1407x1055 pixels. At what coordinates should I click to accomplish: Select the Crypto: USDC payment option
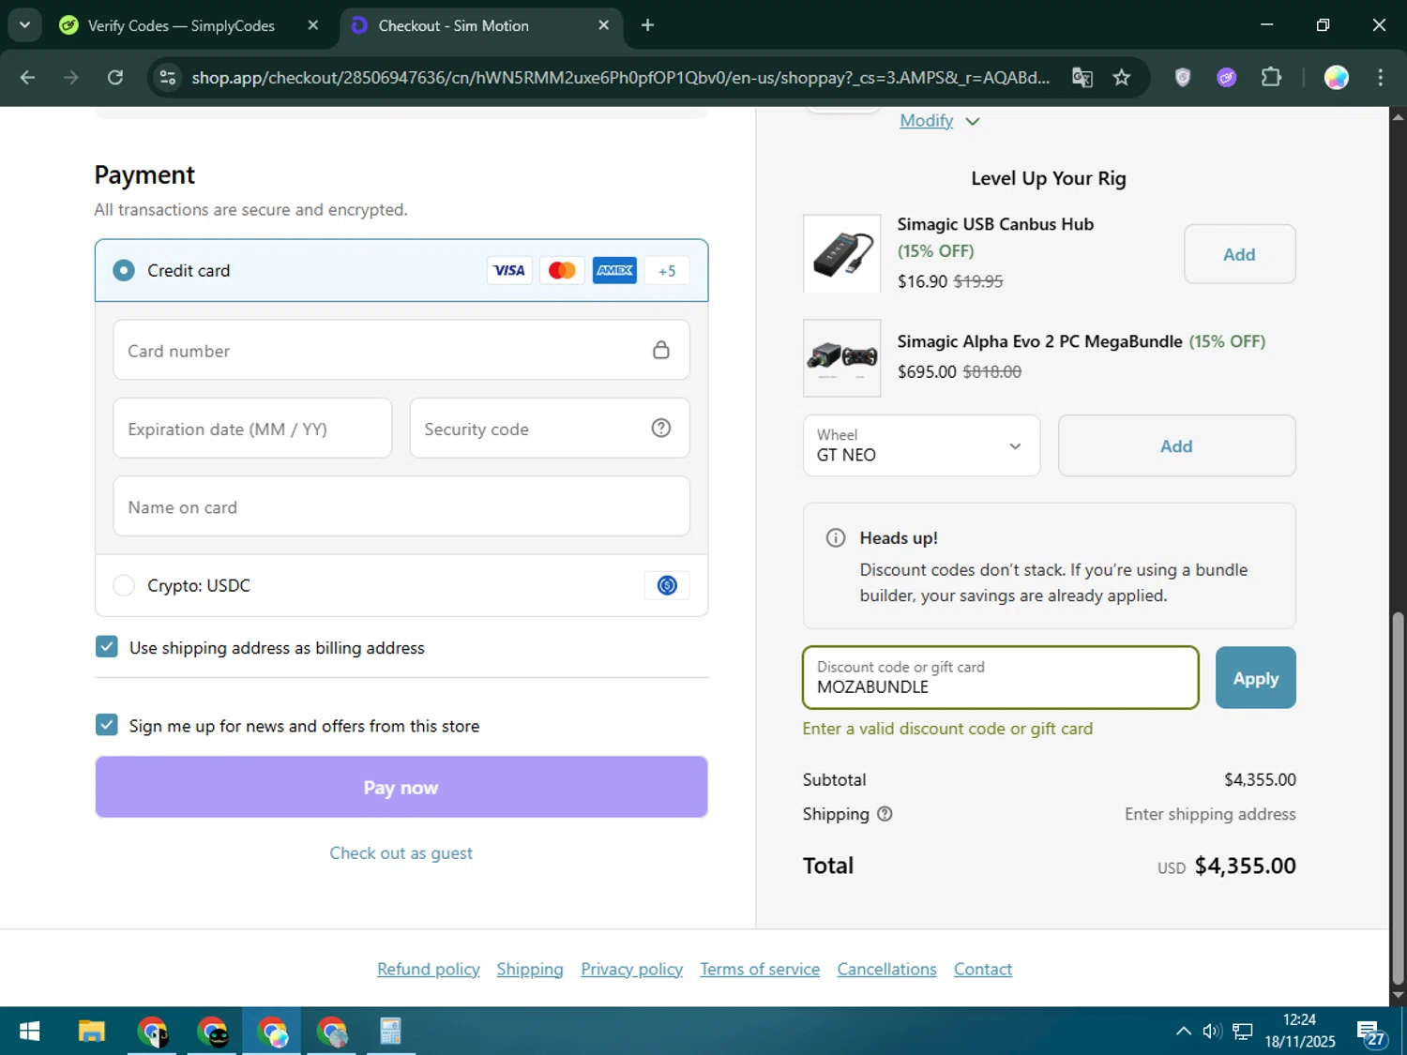coord(124,585)
